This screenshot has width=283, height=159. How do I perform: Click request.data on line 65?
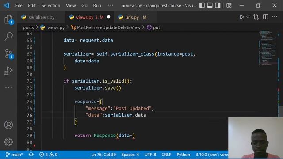point(96,40)
